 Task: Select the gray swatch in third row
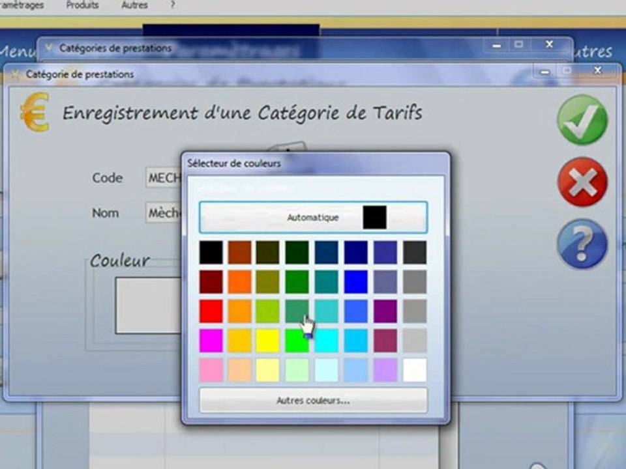point(415,311)
